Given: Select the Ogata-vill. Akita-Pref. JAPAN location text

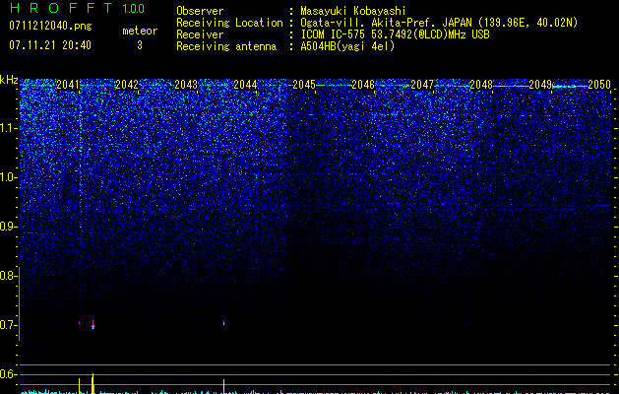Looking at the screenshot, I should [x=439, y=23].
